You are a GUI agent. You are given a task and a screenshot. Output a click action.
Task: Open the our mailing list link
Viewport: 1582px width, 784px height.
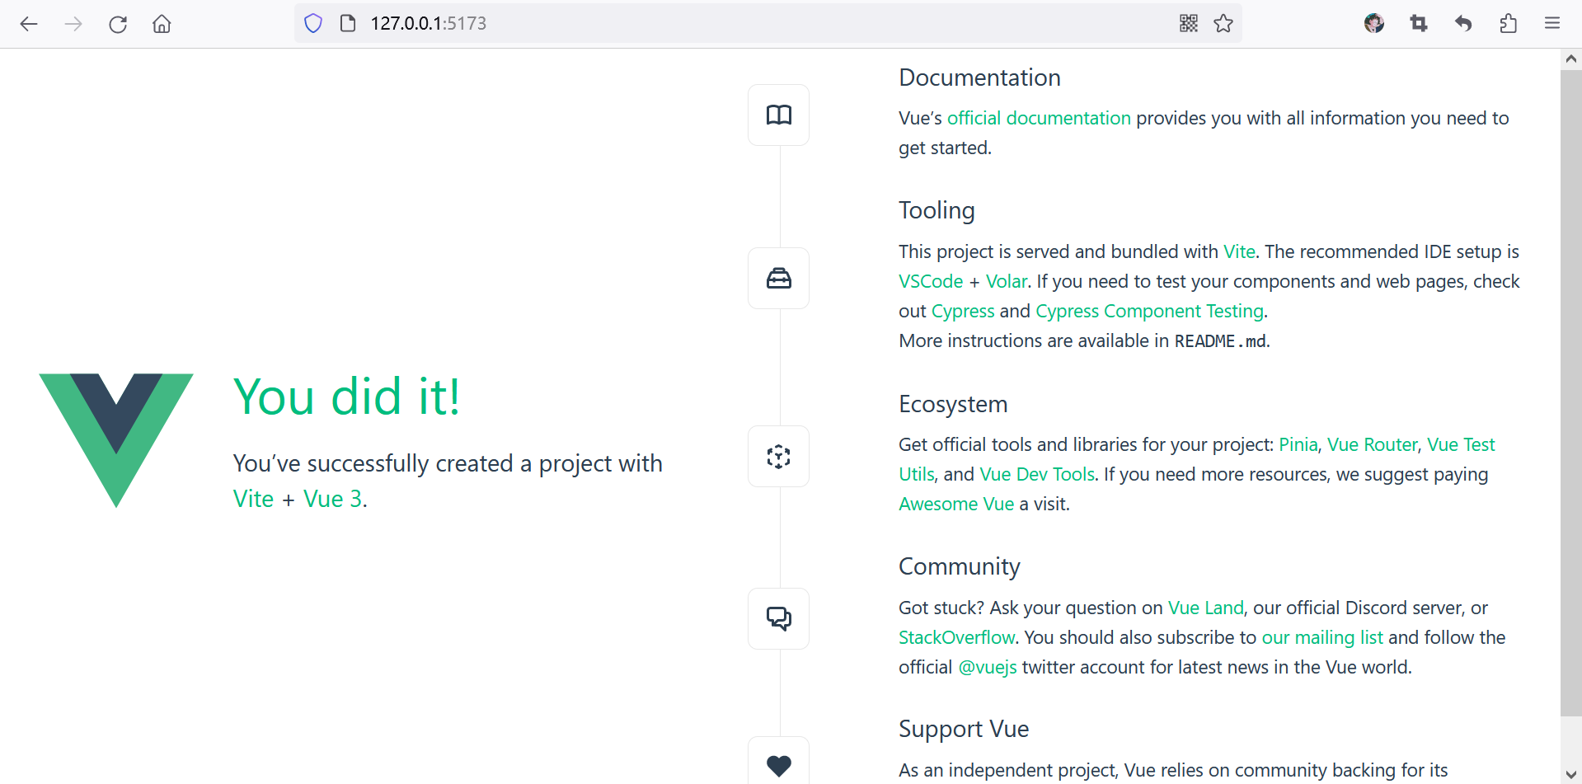[x=1322, y=637]
